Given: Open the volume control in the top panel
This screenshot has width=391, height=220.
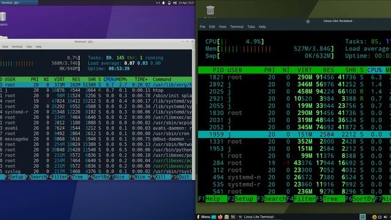Looking at the screenshot, I should pyautogui.click(x=175, y=2).
